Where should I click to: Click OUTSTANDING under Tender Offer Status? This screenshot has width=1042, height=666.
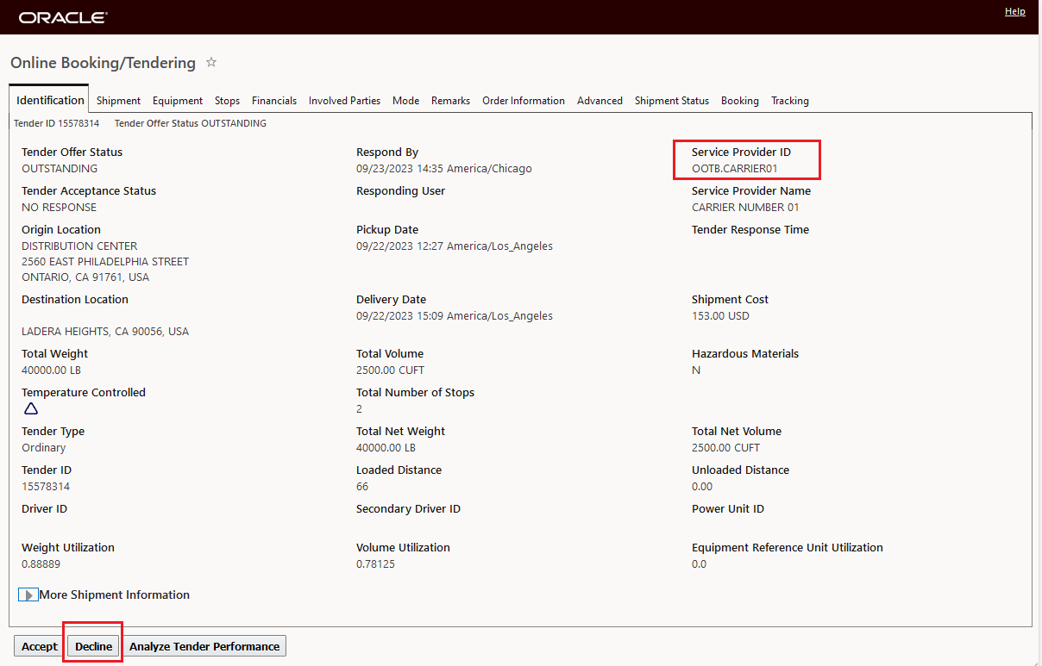point(60,169)
